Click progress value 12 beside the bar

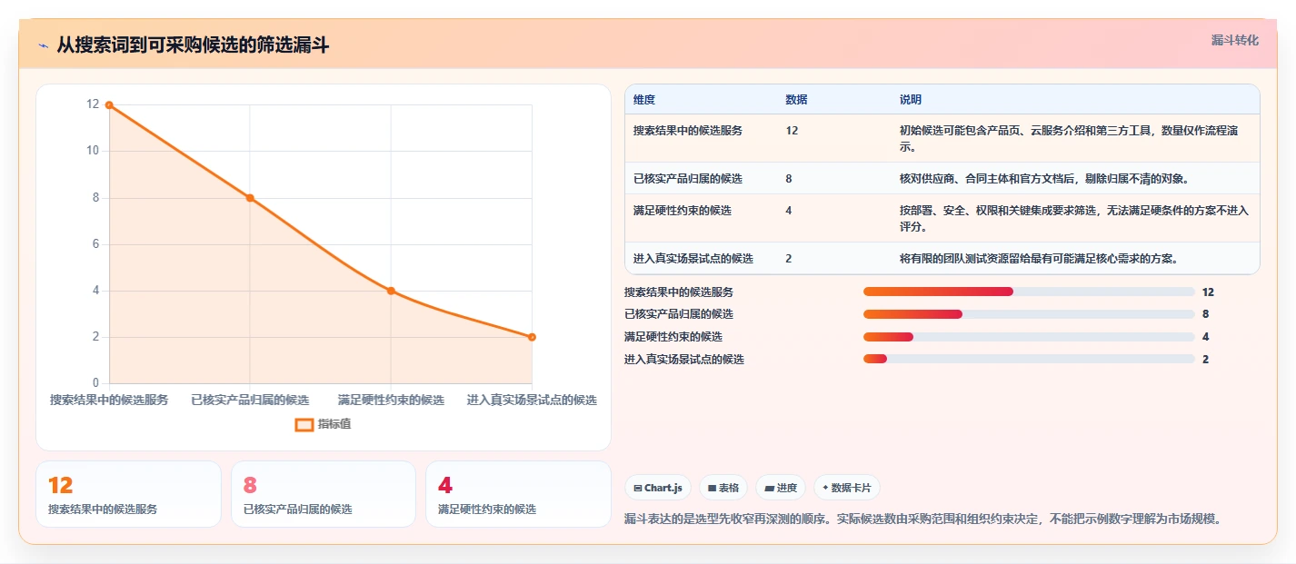(1208, 292)
